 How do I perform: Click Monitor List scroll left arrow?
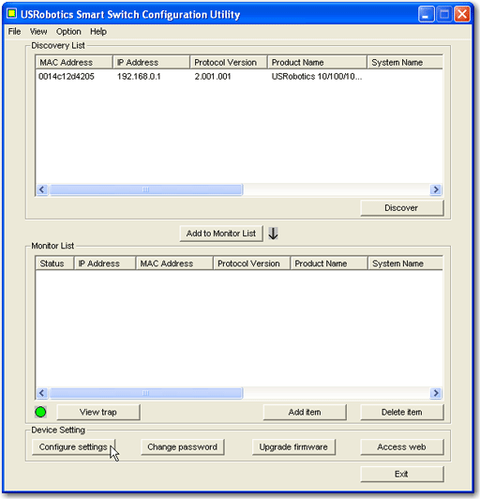[42, 393]
